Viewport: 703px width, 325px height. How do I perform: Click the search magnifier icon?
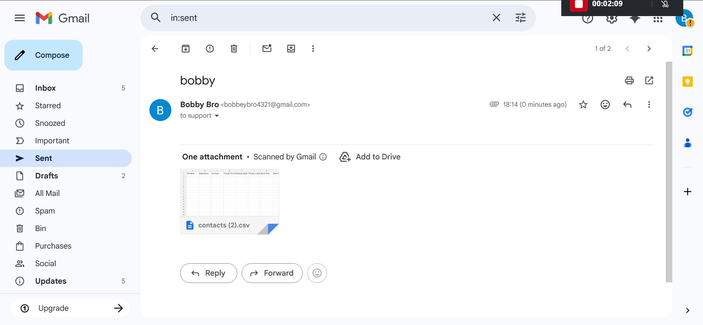pyautogui.click(x=156, y=18)
